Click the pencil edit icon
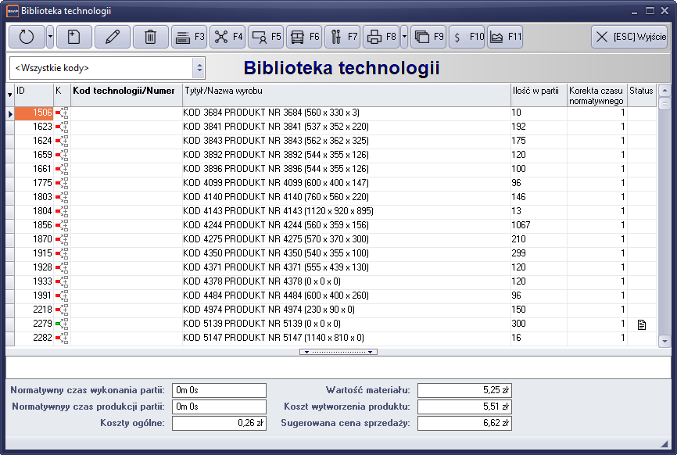Image resolution: width=677 pixels, height=455 pixels. click(x=113, y=36)
